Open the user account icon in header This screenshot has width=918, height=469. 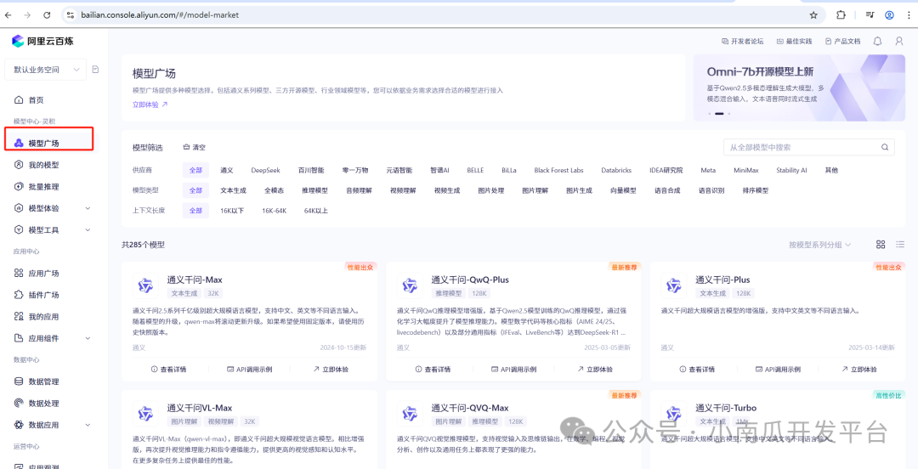tap(899, 41)
